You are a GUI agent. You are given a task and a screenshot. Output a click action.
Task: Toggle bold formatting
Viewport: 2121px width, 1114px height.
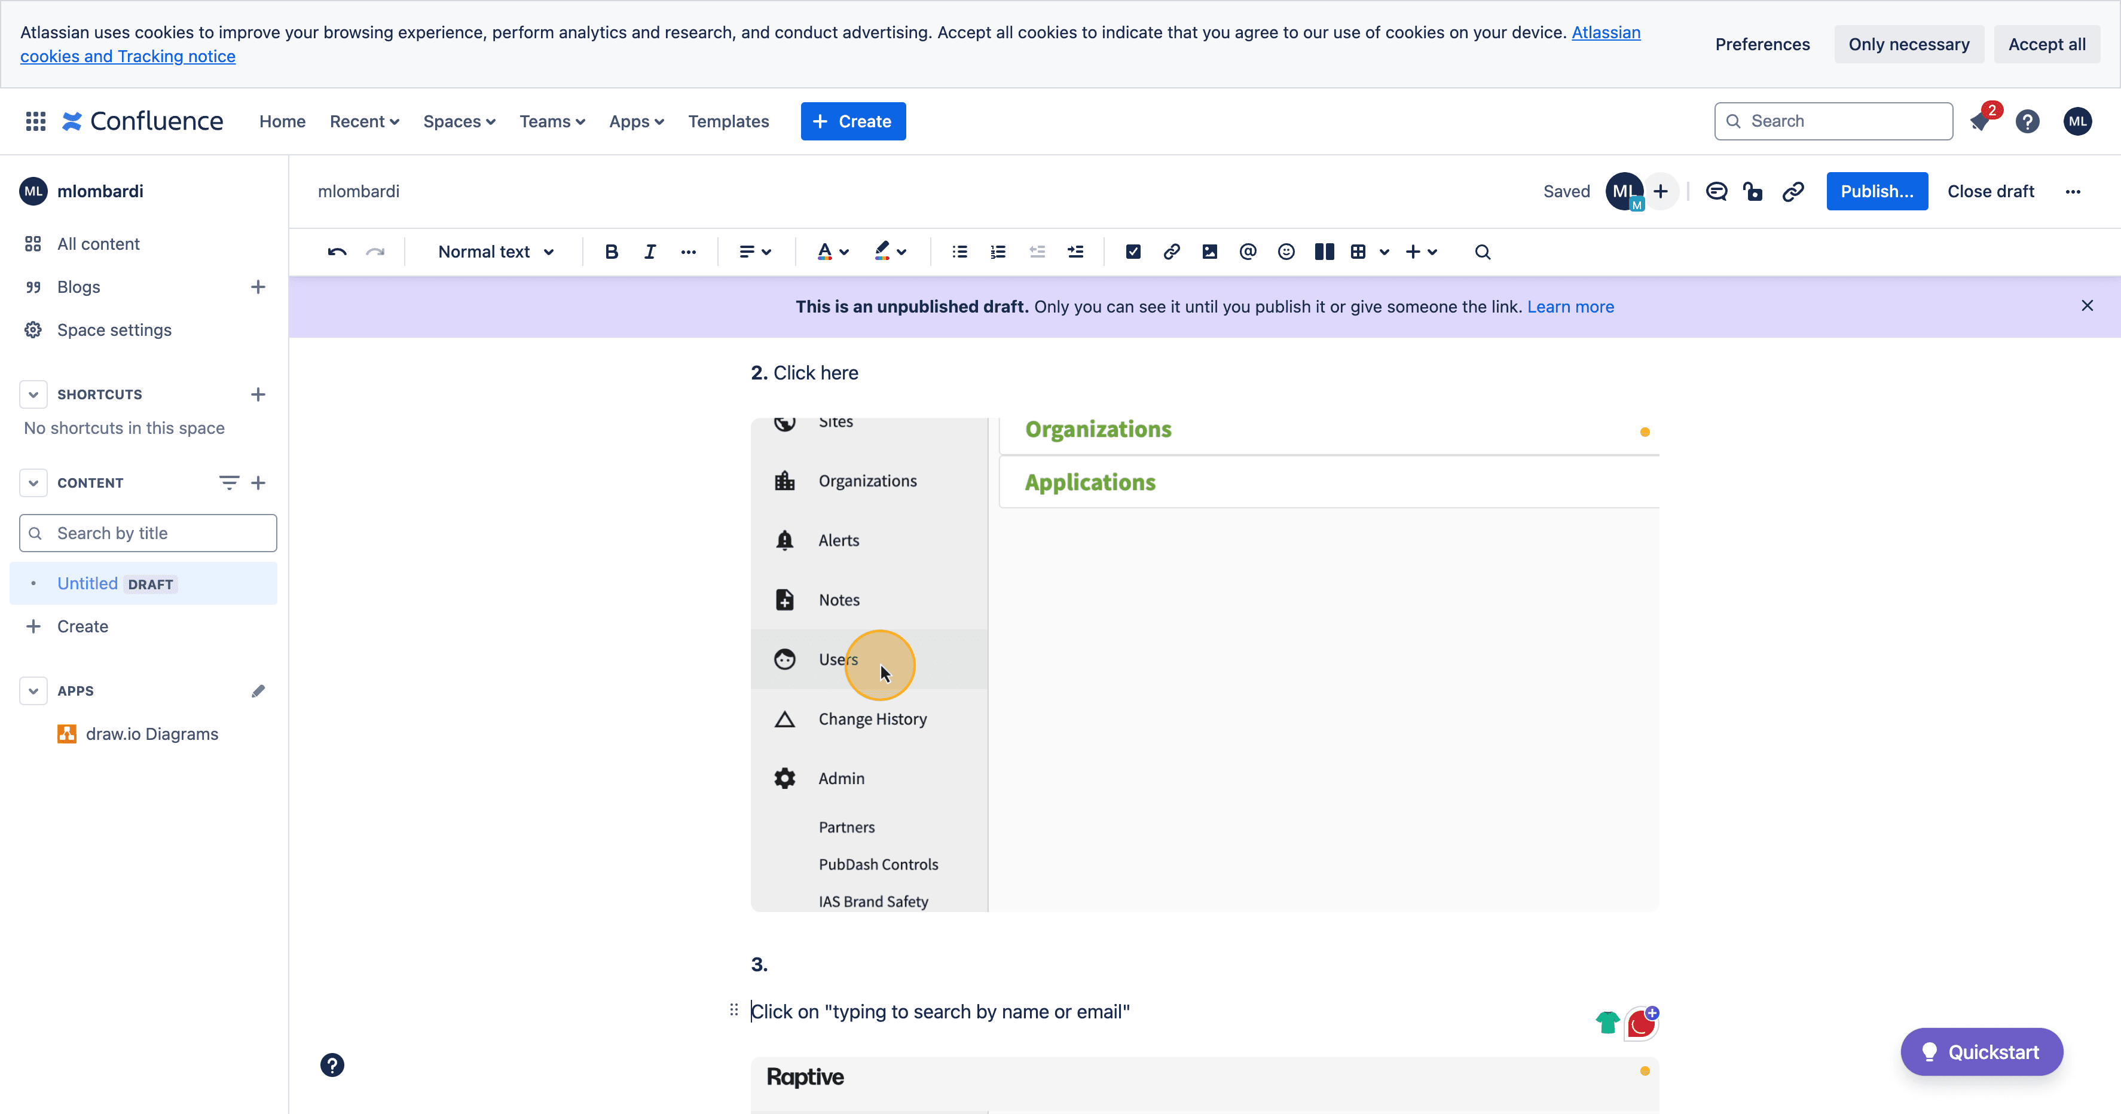611,252
